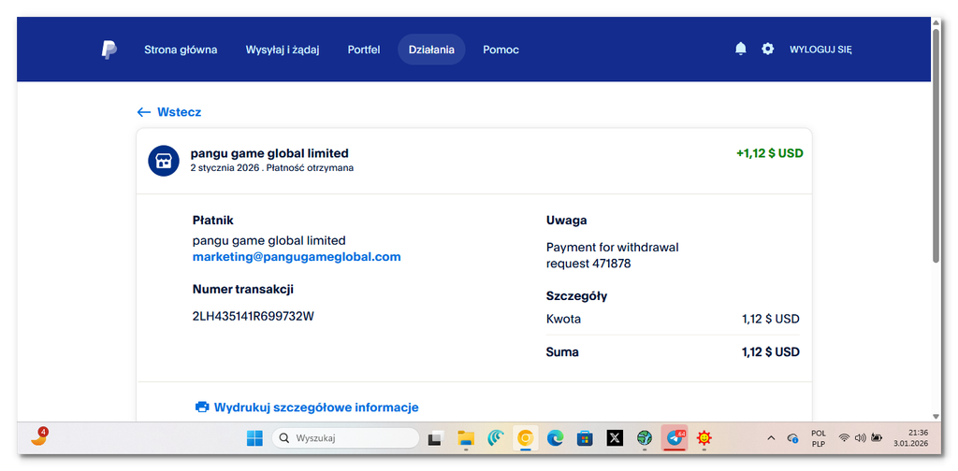The height and width of the screenshot is (471, 958).
Task: Open the widget icon with badge 4
Action: point(38,437)
